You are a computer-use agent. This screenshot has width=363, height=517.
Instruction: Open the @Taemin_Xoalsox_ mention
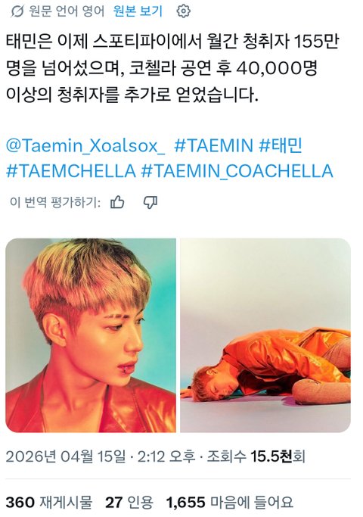tap(85, 146)
